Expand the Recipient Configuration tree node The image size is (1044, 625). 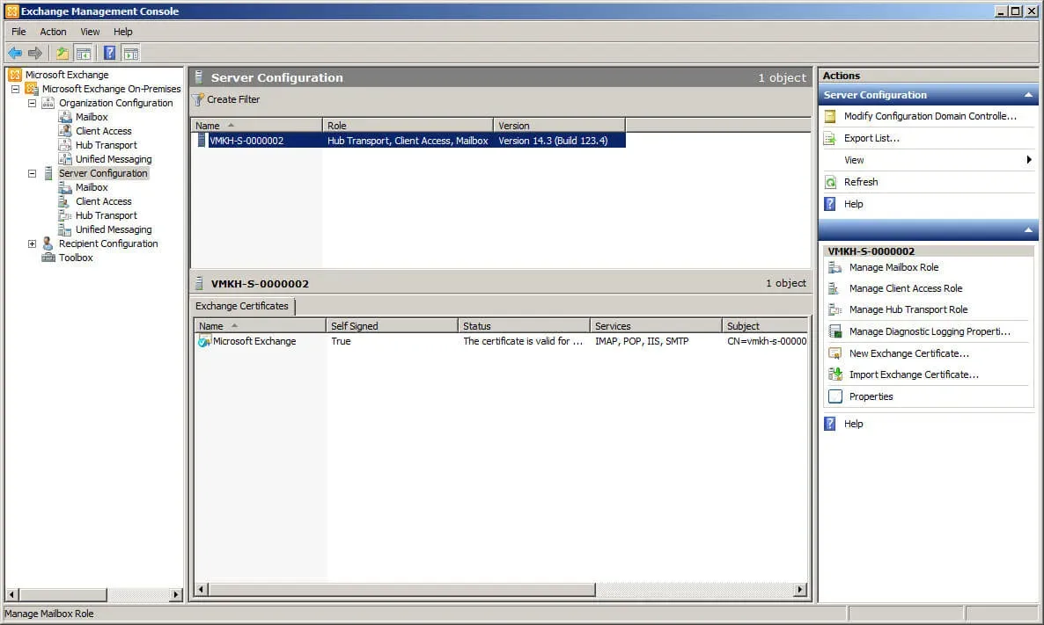pos(32,244)
